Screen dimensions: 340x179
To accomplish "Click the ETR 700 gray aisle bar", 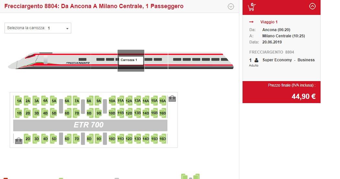I will tap(90, 125).
